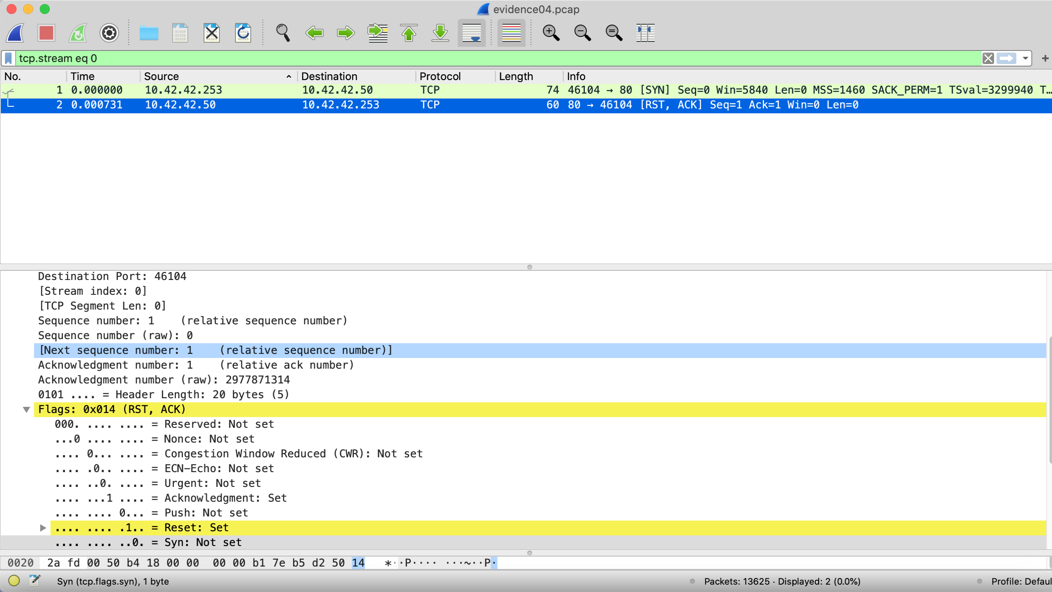Viewport: 1052px width, 592px height.
Task: Click Reload this file icon
Action: (243, 33)
